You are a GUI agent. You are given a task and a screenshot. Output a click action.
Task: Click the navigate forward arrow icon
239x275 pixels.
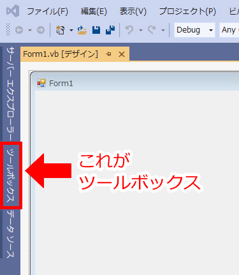[x=41, y=30]
